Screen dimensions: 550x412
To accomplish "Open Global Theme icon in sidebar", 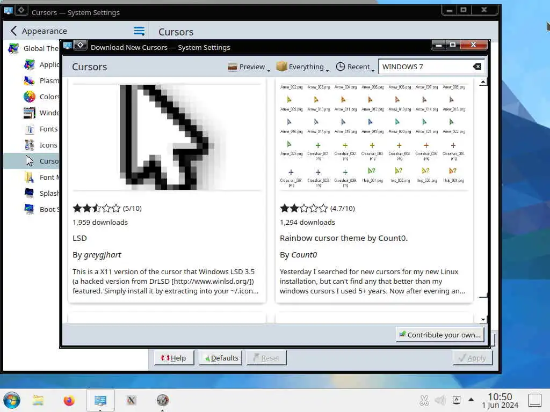I will coord(13,48).
